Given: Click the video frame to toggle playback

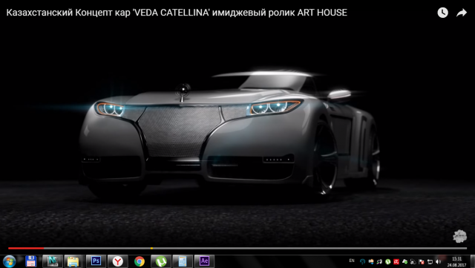Looking at the screenshot, I should point(237,134).
